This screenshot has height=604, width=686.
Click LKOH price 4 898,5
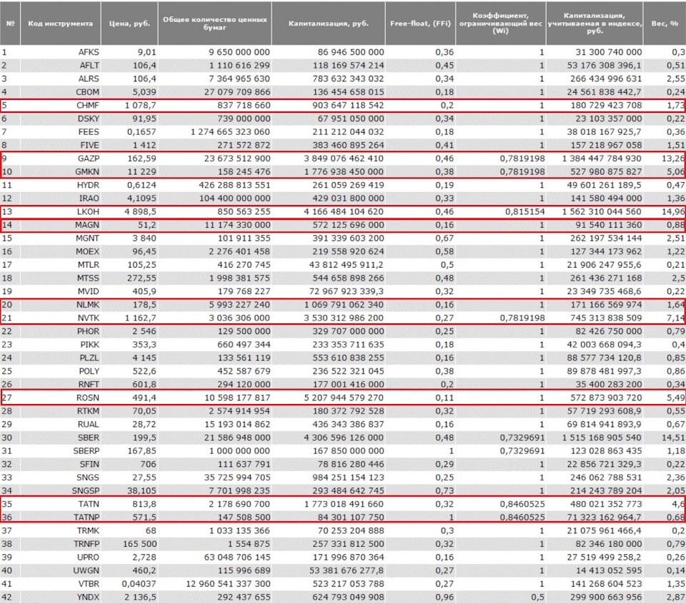pyautogui.click(x=141, y=212)
